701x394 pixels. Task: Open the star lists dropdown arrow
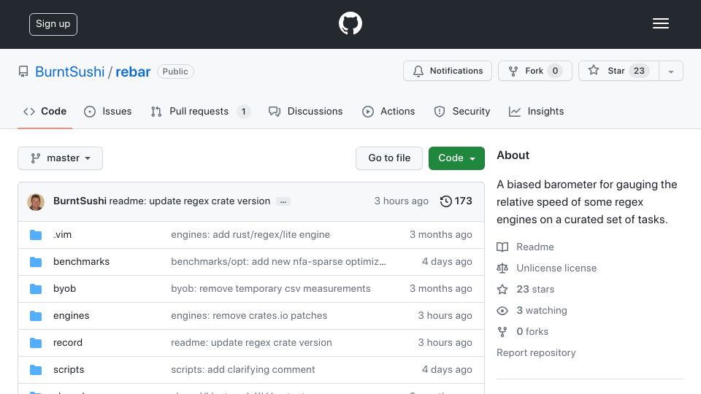point(670,71)
